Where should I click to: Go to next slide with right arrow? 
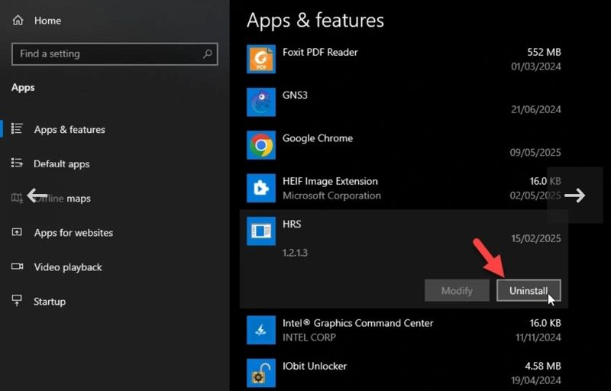tap(575, 195)
